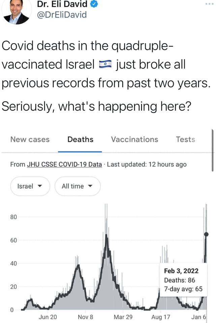Viewport: 217px width, 323px height.
Task: Switch to the New cases tab
Action: tap(30, 139)
